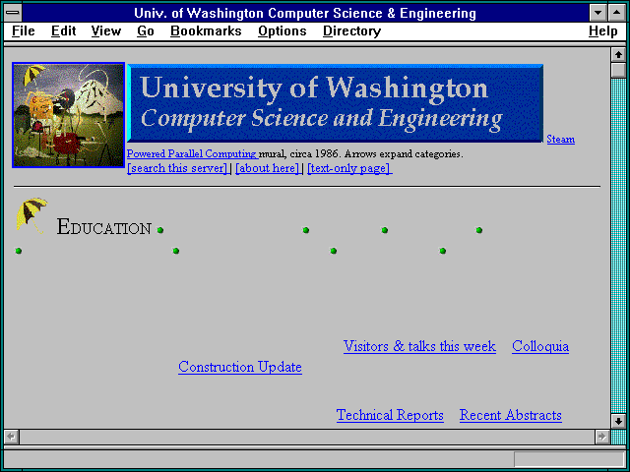Open the Help menu
This screenshot has width=630, height=472.
(x=602, y=30)
